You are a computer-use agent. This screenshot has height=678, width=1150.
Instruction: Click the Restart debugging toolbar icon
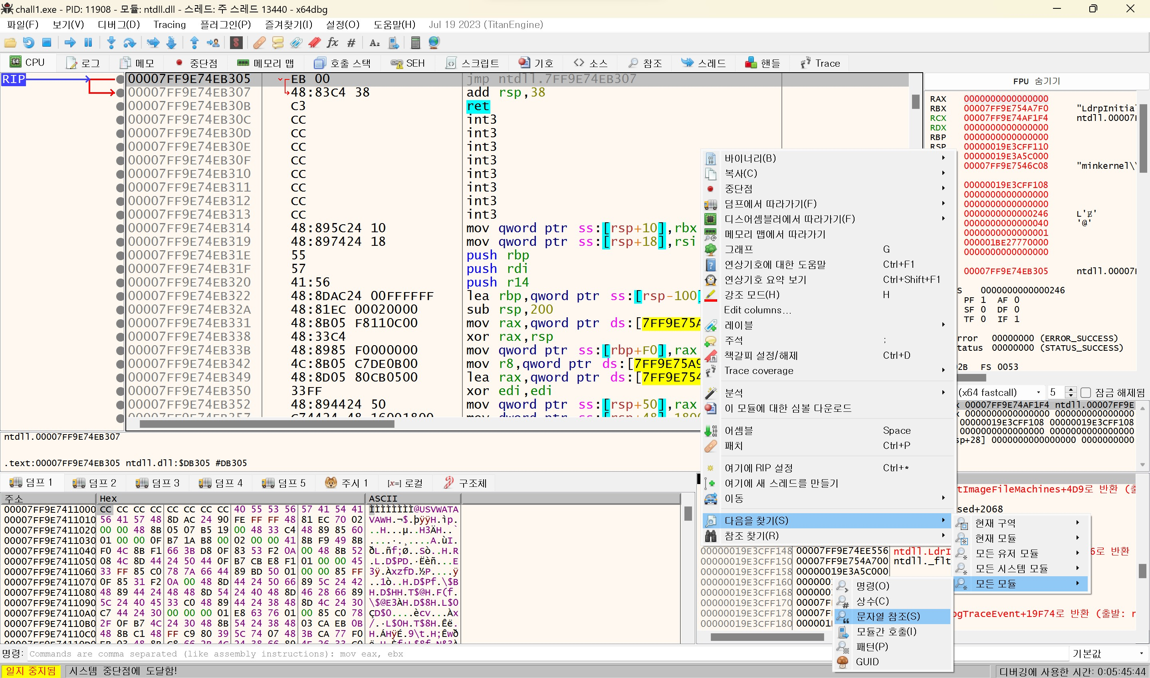tap(28, 42)
